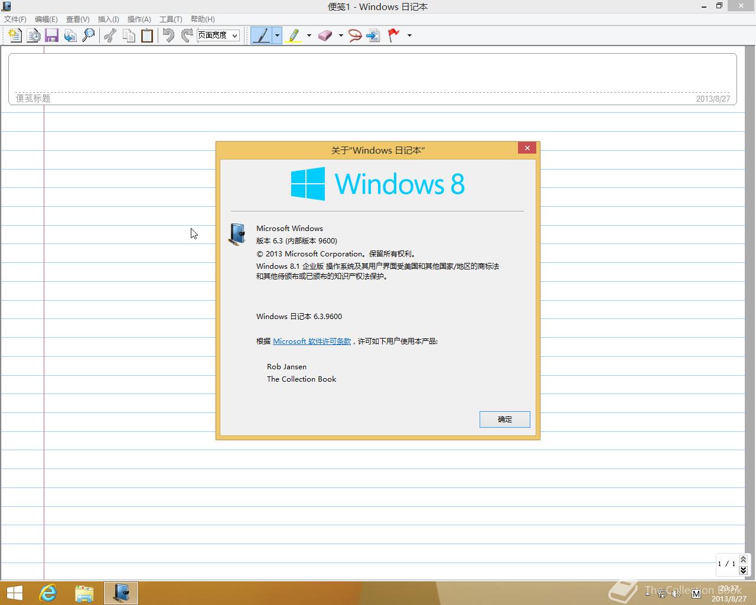Click the title bar Journal app icon
Screen dimensions: 756x605
6,6
